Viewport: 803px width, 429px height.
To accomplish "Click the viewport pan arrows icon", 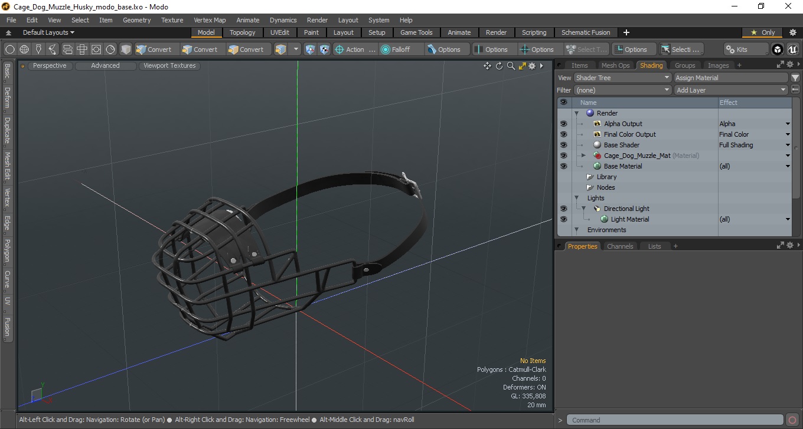I will (487, 66).
